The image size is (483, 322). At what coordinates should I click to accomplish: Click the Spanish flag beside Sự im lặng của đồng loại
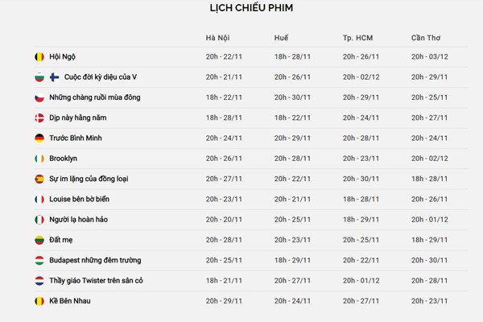39,179
